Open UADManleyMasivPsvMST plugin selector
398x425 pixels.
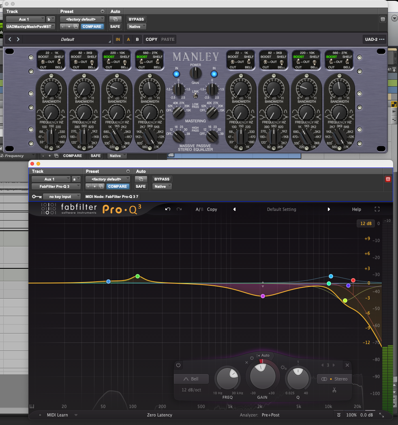(x=30, y=27)
